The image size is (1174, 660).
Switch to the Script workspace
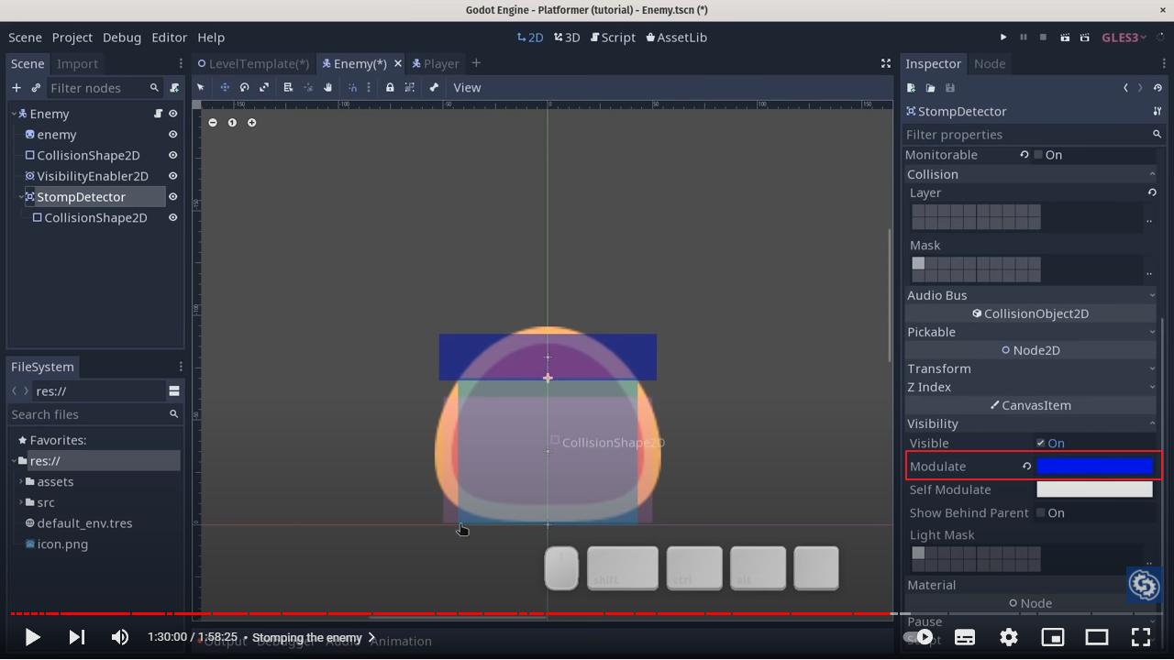point(613,38)
